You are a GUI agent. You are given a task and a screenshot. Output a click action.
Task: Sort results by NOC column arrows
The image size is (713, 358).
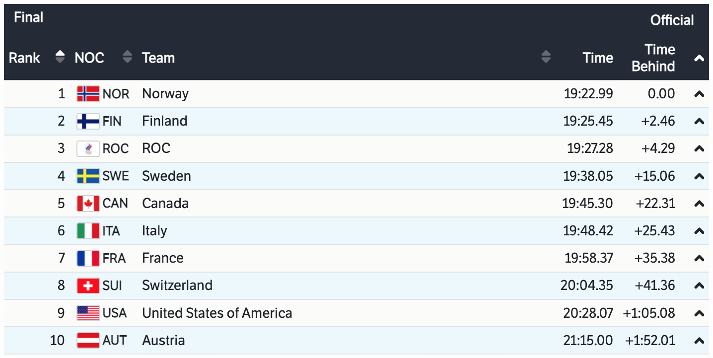point(127,57)
